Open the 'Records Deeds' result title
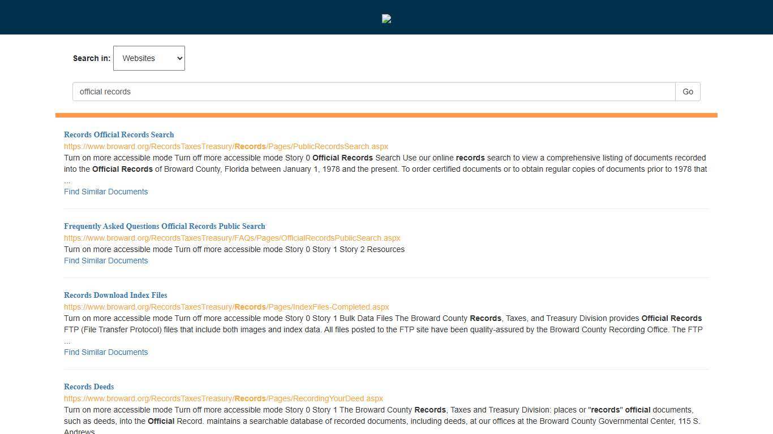This screenshot has height=434, width=773. coord(89,387)
